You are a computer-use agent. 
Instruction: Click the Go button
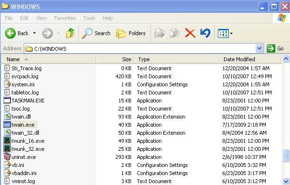275,48
